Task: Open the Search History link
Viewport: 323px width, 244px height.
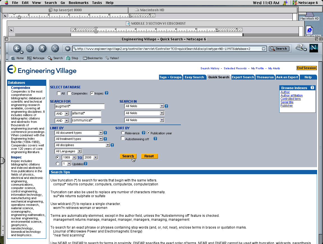Action: tap(210, 68)
